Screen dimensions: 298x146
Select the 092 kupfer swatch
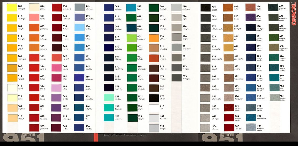[228, 8]
